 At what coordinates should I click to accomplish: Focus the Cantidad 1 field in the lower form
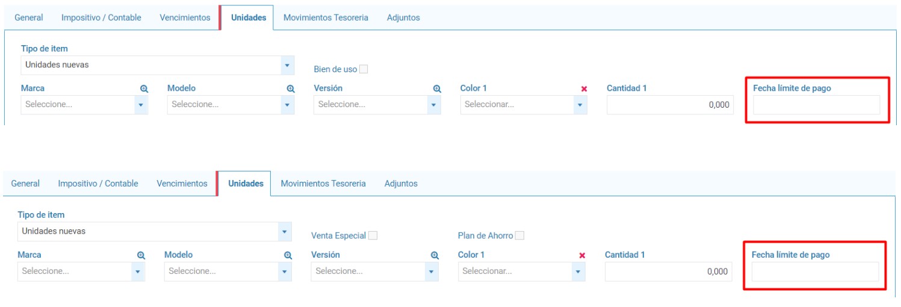pyautogui.click(x=668, y=271)
